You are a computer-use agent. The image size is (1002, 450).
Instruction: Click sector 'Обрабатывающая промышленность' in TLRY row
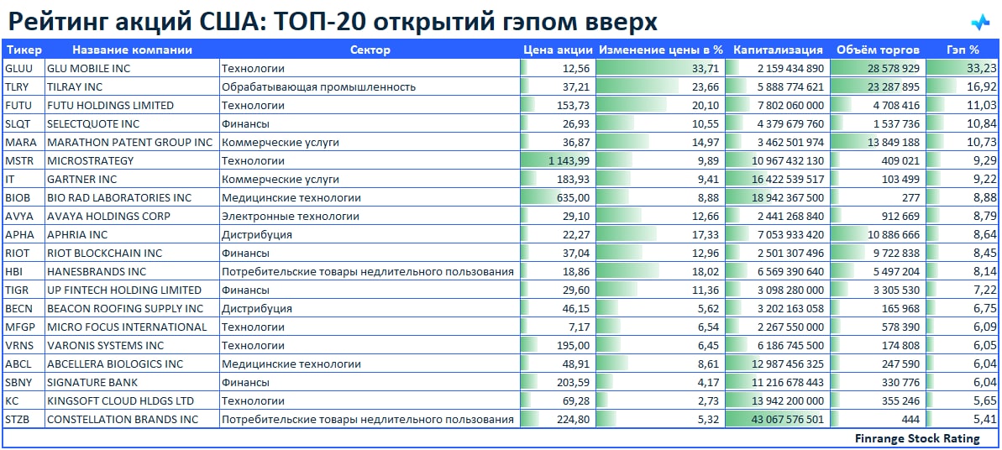tap(319, 87)
